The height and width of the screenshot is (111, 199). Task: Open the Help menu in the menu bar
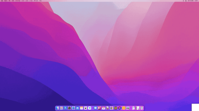(x=41, y=1)
